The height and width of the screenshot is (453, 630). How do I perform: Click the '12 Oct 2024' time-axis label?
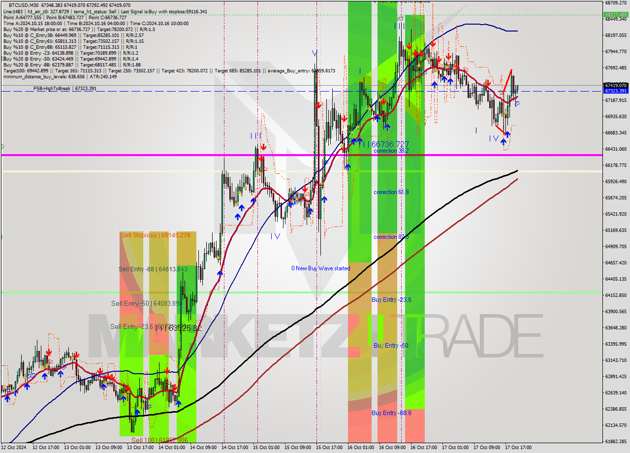click(14, 448)
